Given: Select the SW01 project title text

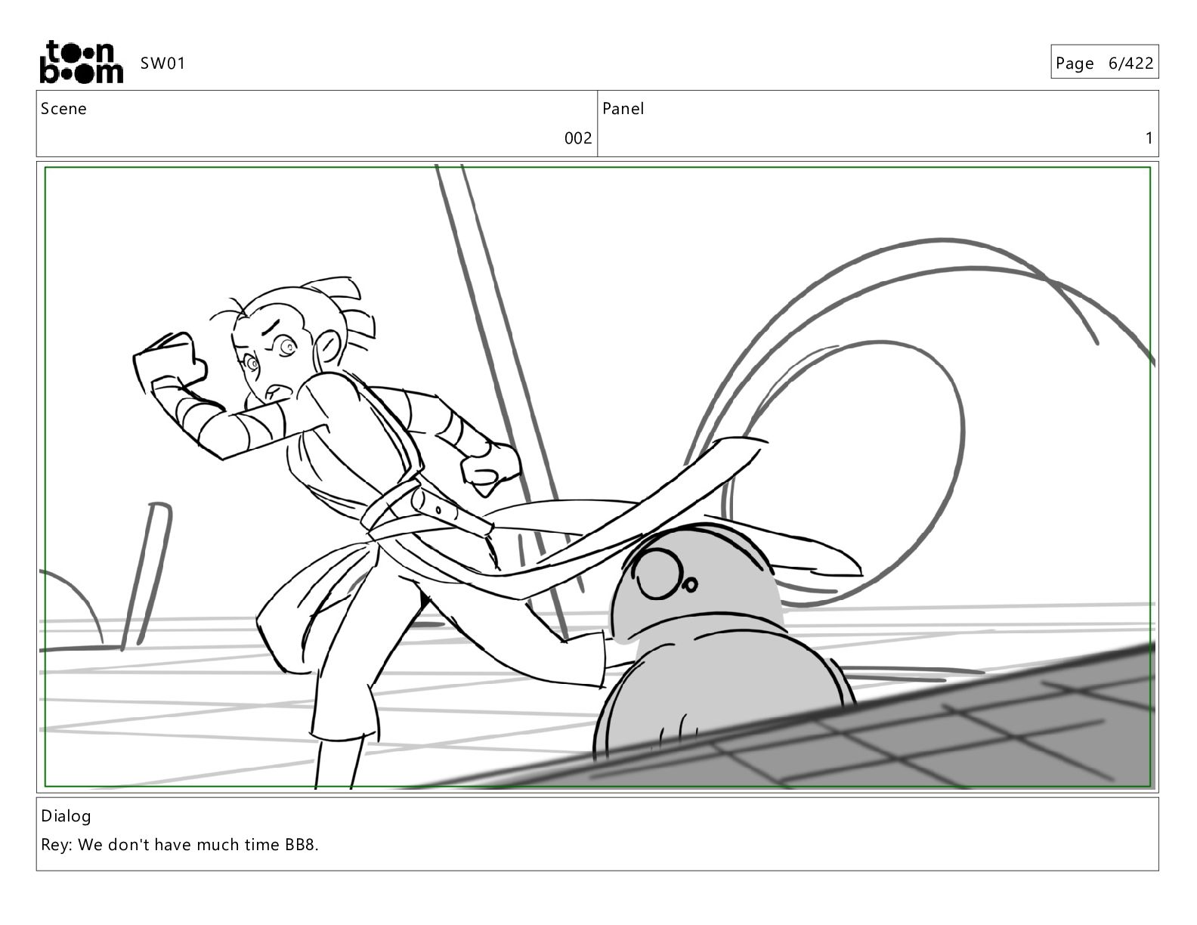Looking at the screenshot, I should coord(162,63).
